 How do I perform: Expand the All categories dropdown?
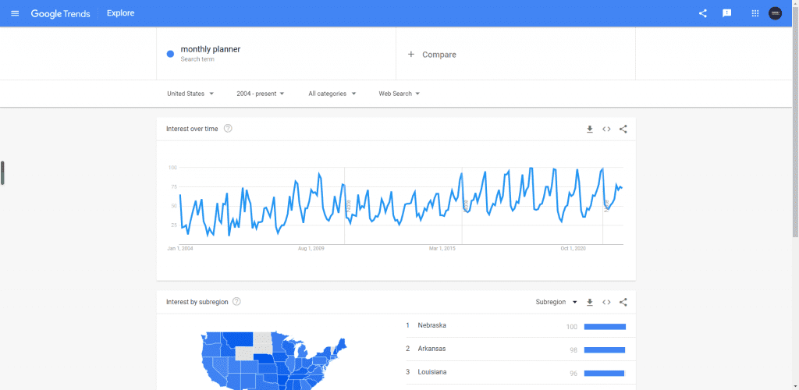coord(332,94)
